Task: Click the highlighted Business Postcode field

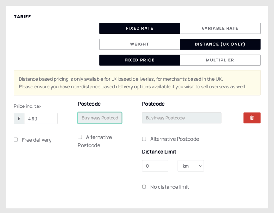Action: (x=100, y=118)
